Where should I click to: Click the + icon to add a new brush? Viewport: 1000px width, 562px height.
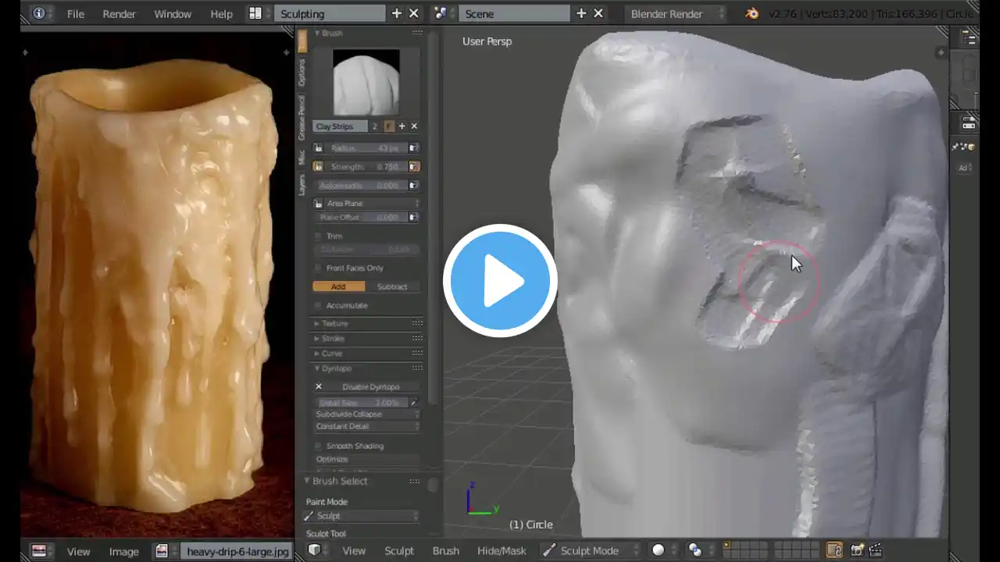tap(402, 126)
